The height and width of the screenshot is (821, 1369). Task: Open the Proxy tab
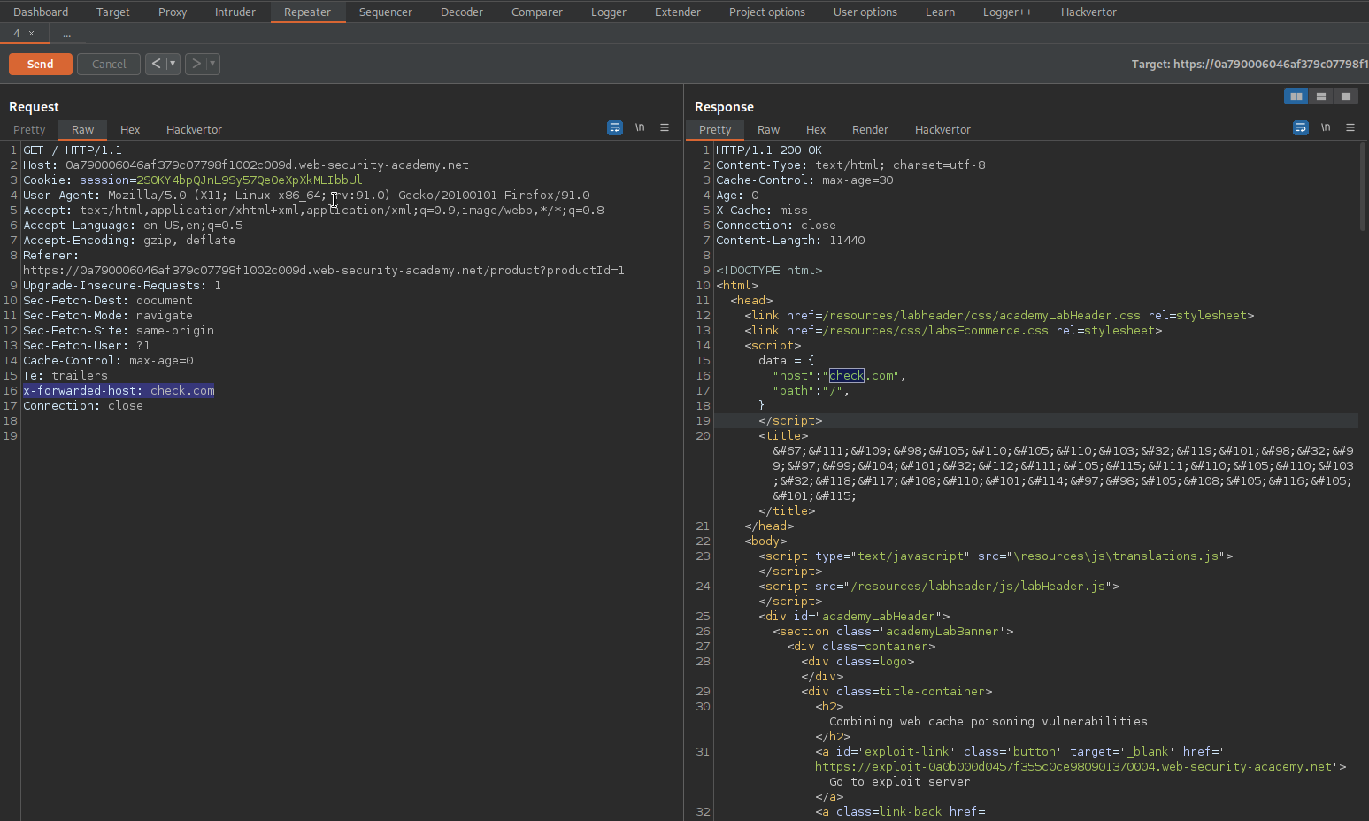click(173, 12)
